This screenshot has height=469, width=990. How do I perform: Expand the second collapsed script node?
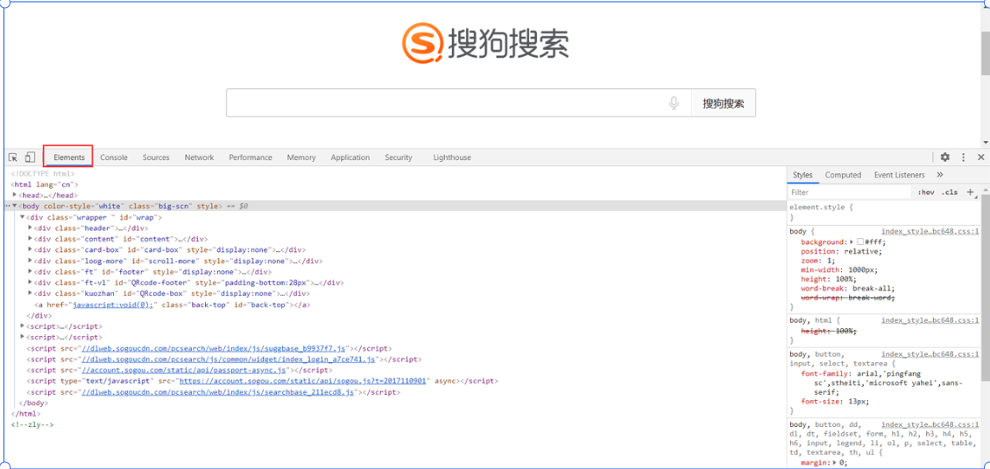click(22, 337)
